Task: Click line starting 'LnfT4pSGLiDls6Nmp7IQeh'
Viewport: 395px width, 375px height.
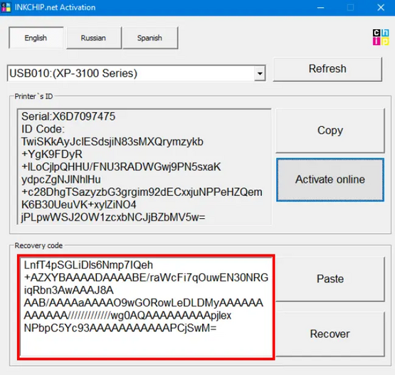Action: click(x=88, y=265)
